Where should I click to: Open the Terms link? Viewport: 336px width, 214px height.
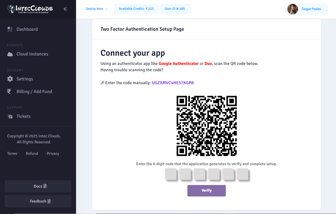click(12, 153)
